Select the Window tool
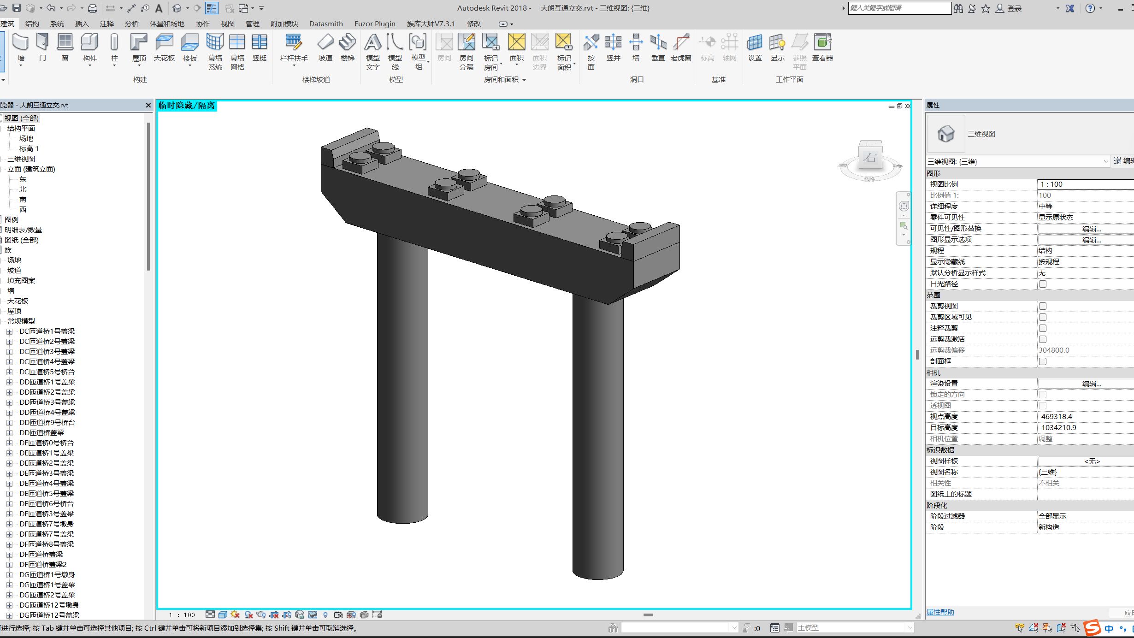Image resolution: width=1134 pixels, height=638 pixels. tap(65, 46)
